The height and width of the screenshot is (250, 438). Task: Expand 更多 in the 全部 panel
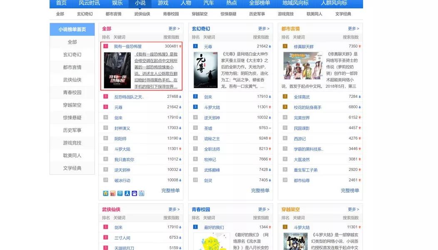point(174,29)
